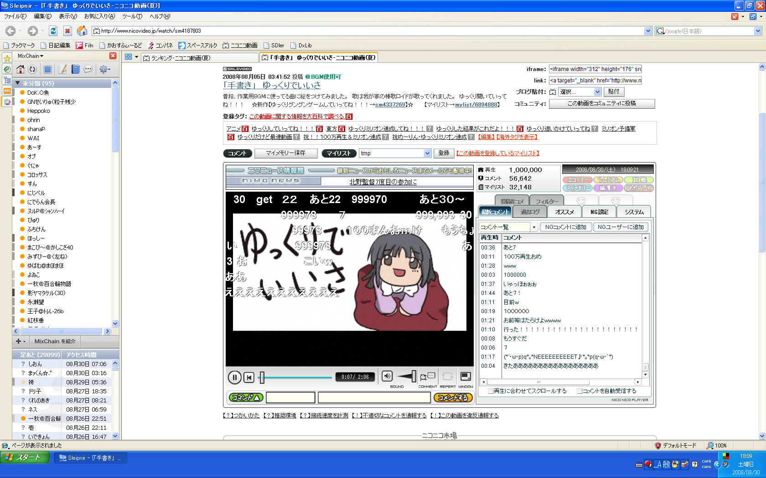Viewport: 766px width, 478px height.
Task: Click the player window size icon
Action: click(466, 376)
